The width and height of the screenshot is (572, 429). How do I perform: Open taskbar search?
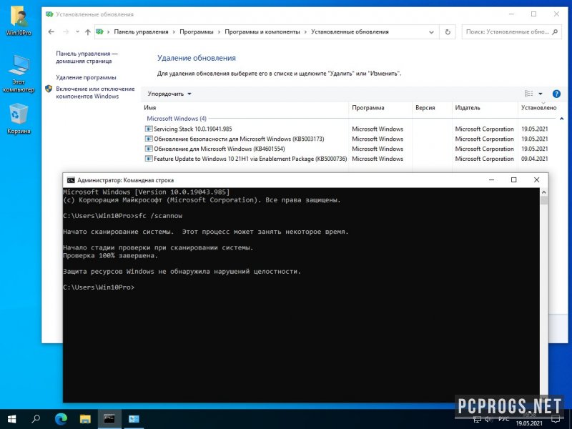coord(36,419)
